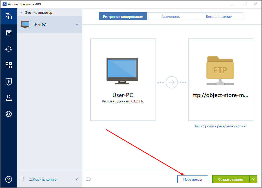Open the dropdown arrow beside 'Создать копию'
This screenshot has height=188, width=262.
click(x=254, y=179)
